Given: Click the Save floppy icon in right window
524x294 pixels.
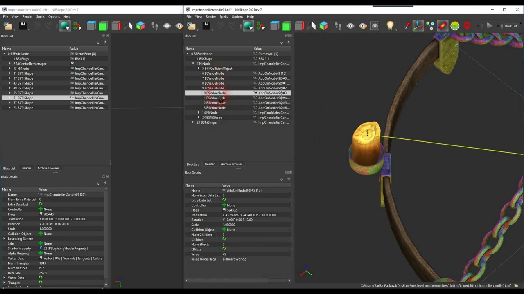Looking at the screenshot, I should click(206, 26).
